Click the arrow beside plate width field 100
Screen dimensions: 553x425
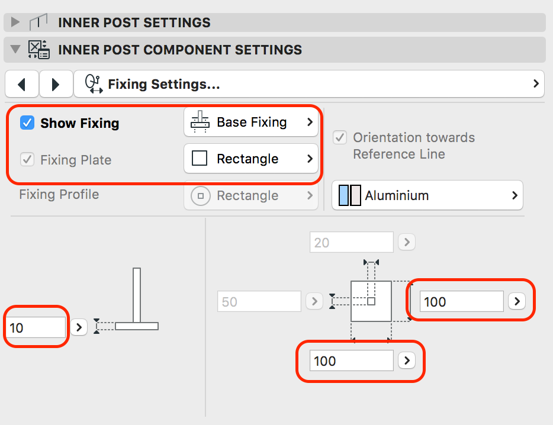click(x=516, y=301)
